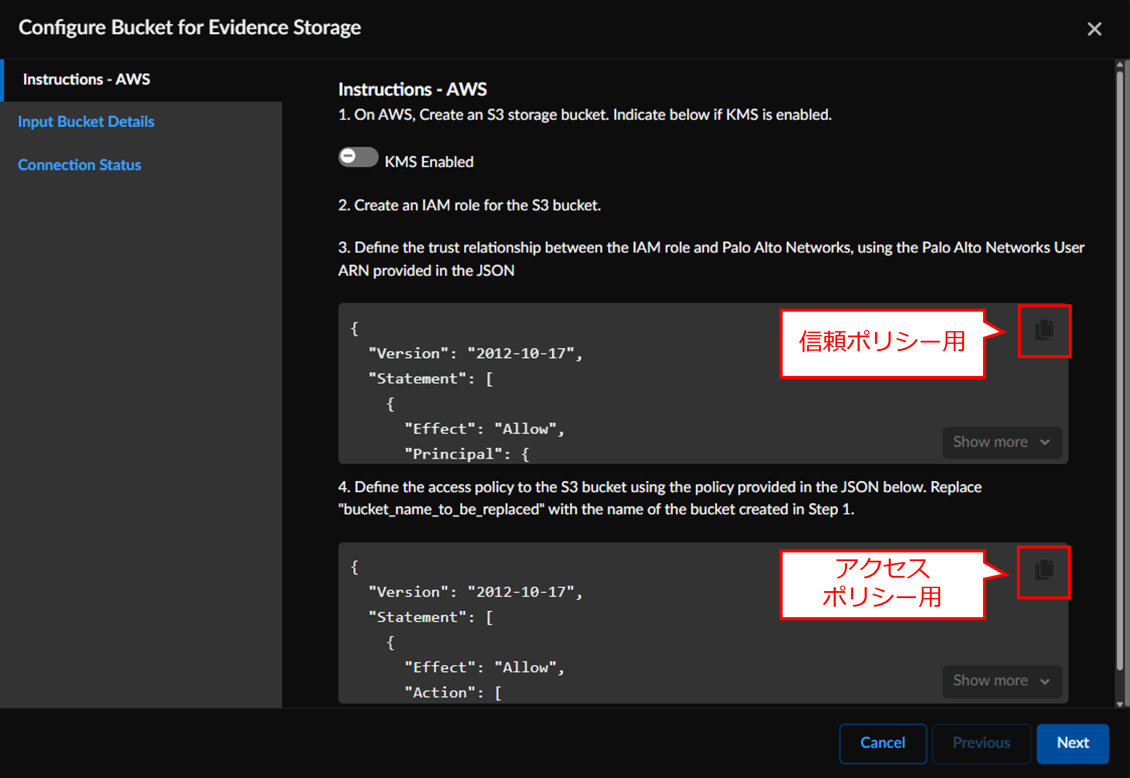Click inside the S3 access policy code block
This screenshot has height=778, width=1130.
tap(585, 643)
